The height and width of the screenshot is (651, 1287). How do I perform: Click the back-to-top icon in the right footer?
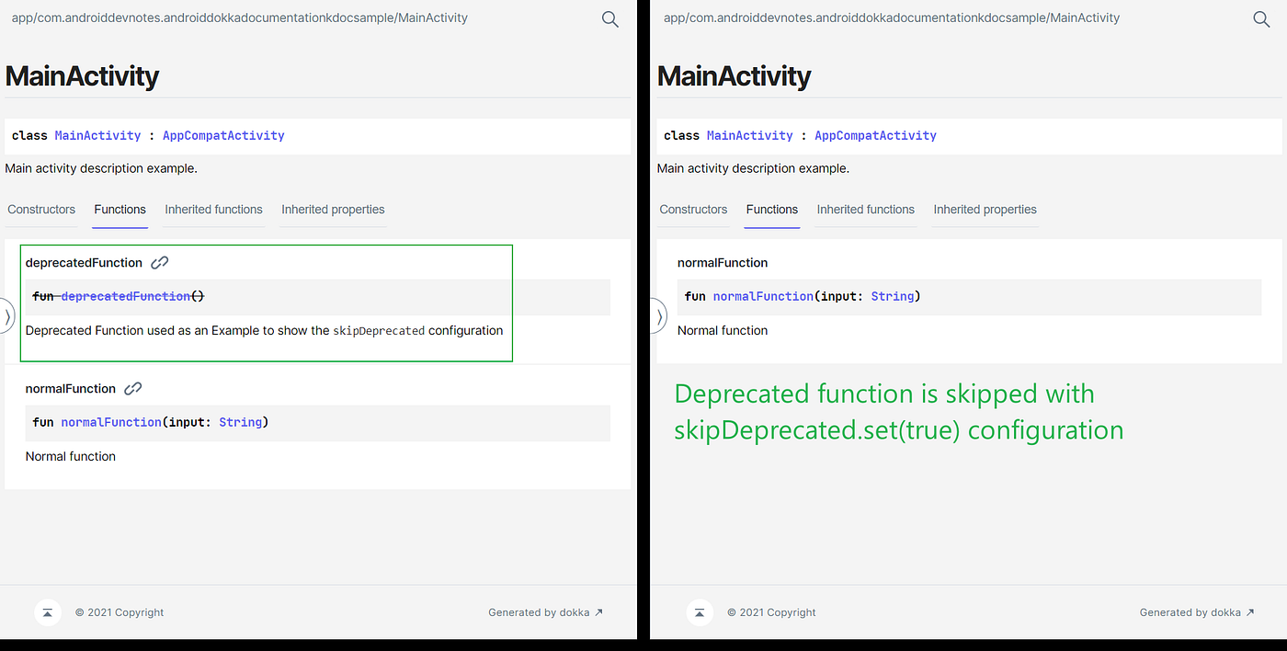700,612
